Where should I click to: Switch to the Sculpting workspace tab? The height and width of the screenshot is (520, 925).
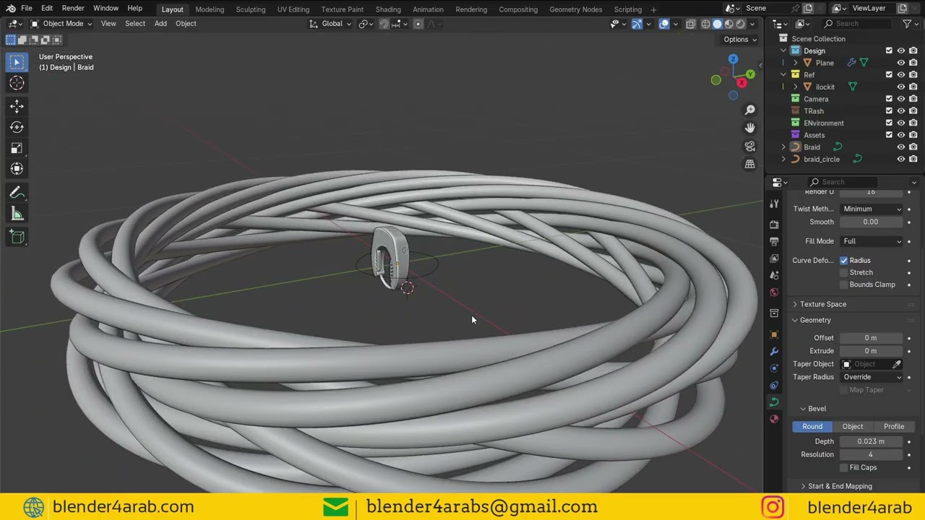[251, 9]
